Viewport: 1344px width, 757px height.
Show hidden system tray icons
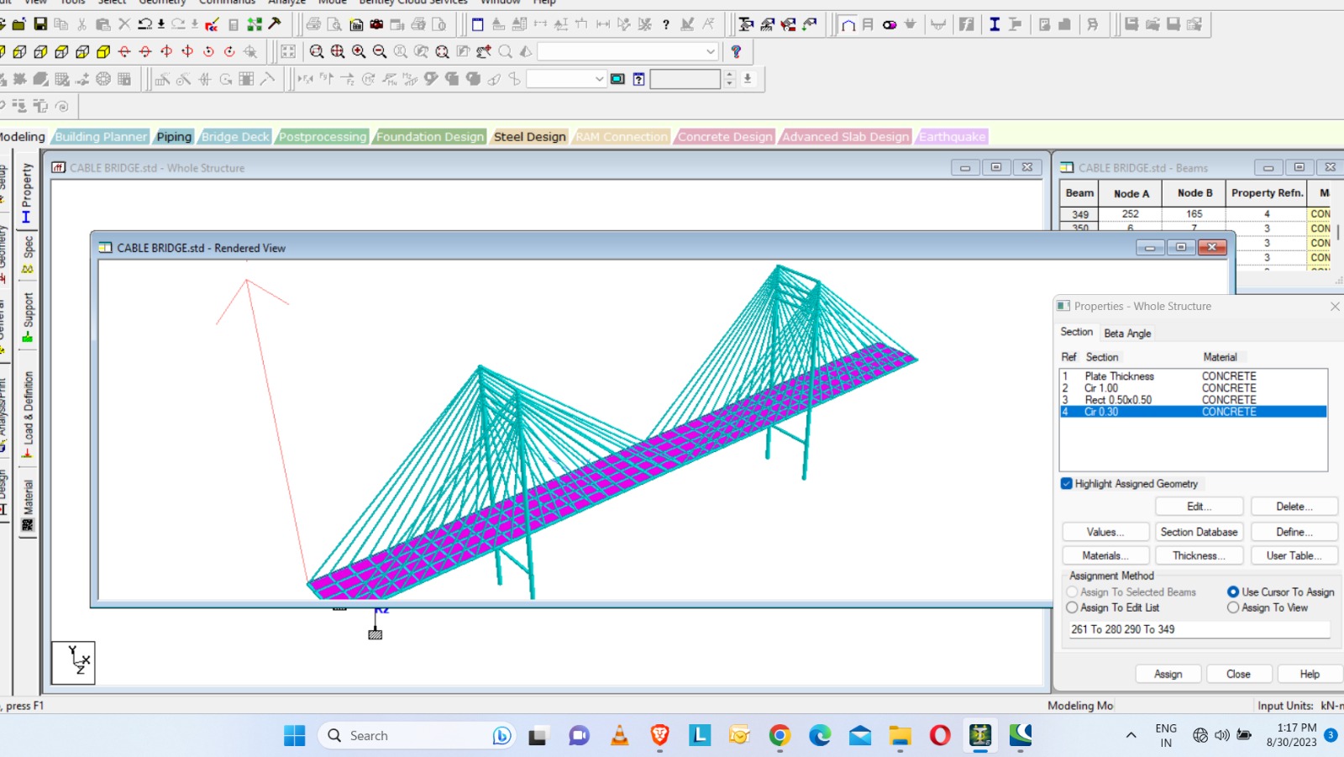coord(1131,736)
